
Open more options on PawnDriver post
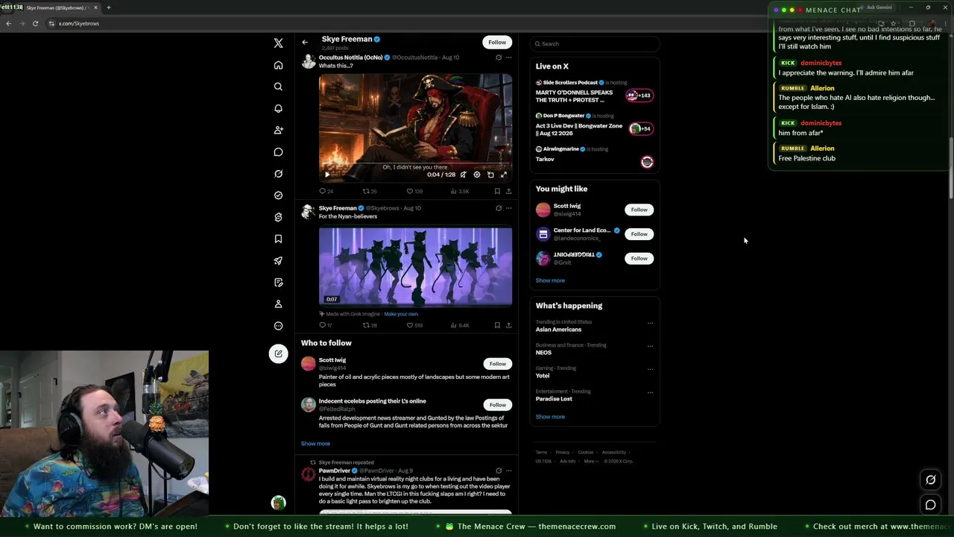(509, 471)
